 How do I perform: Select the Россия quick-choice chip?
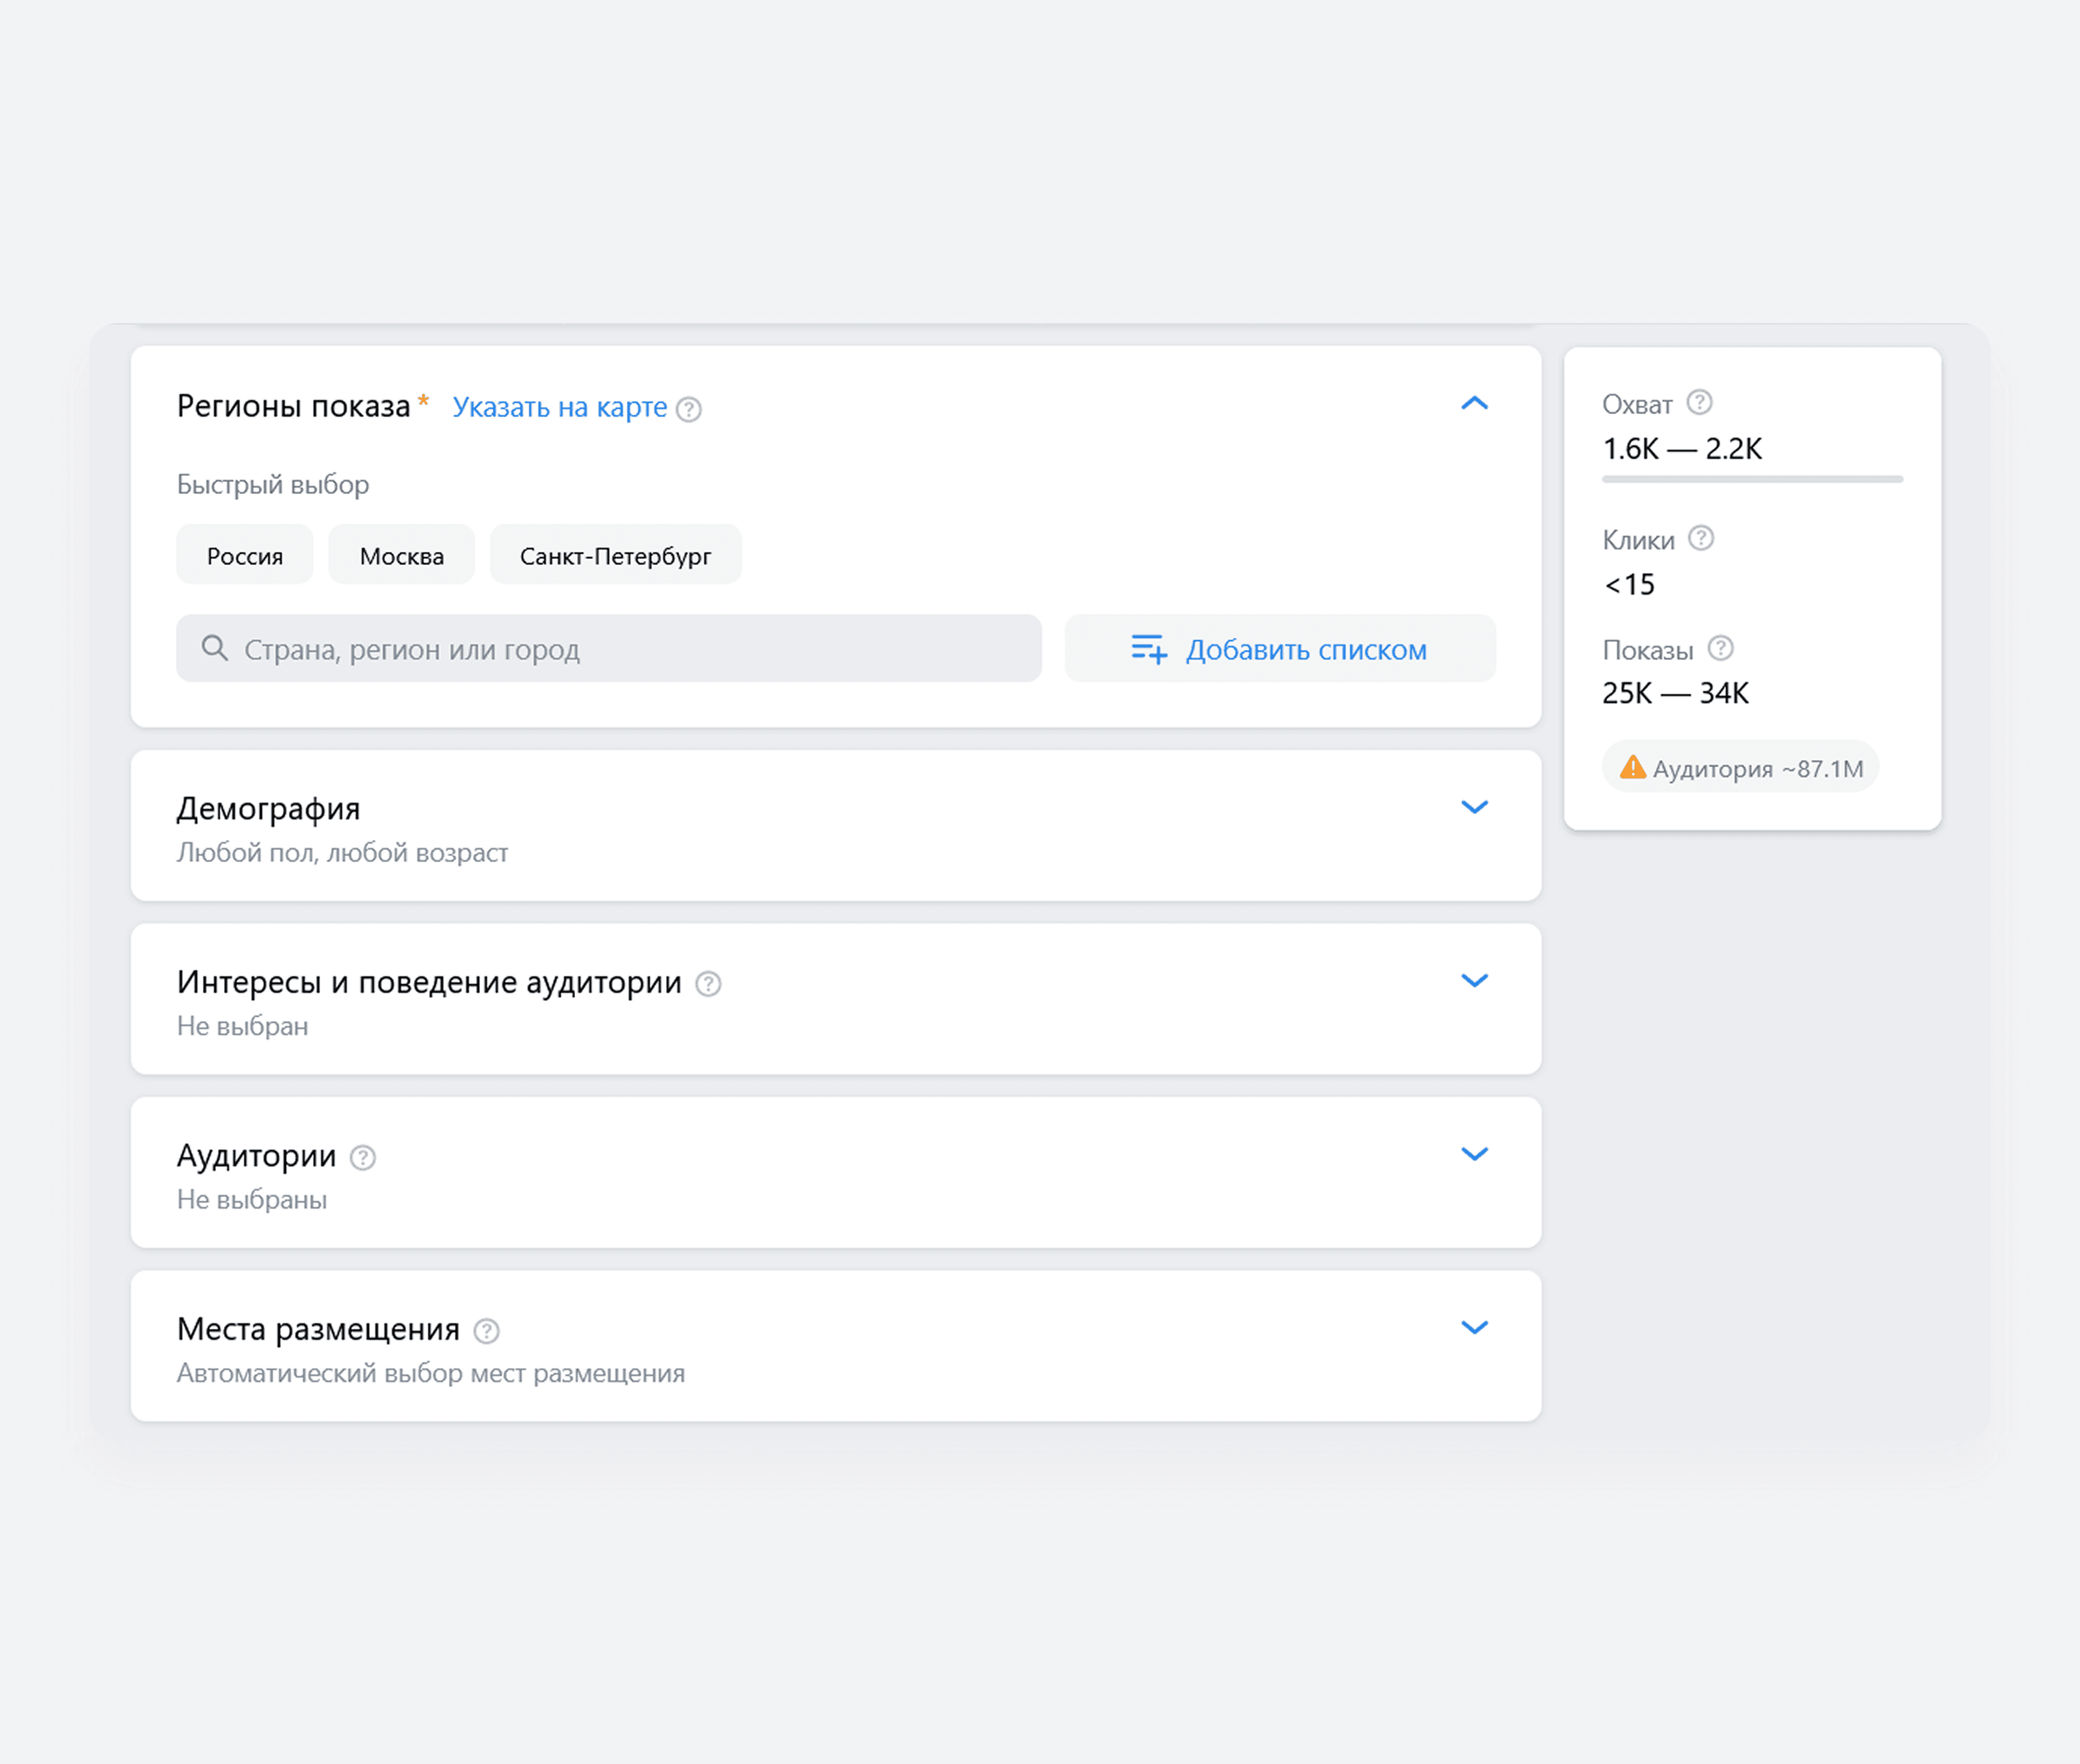[245, 555]
